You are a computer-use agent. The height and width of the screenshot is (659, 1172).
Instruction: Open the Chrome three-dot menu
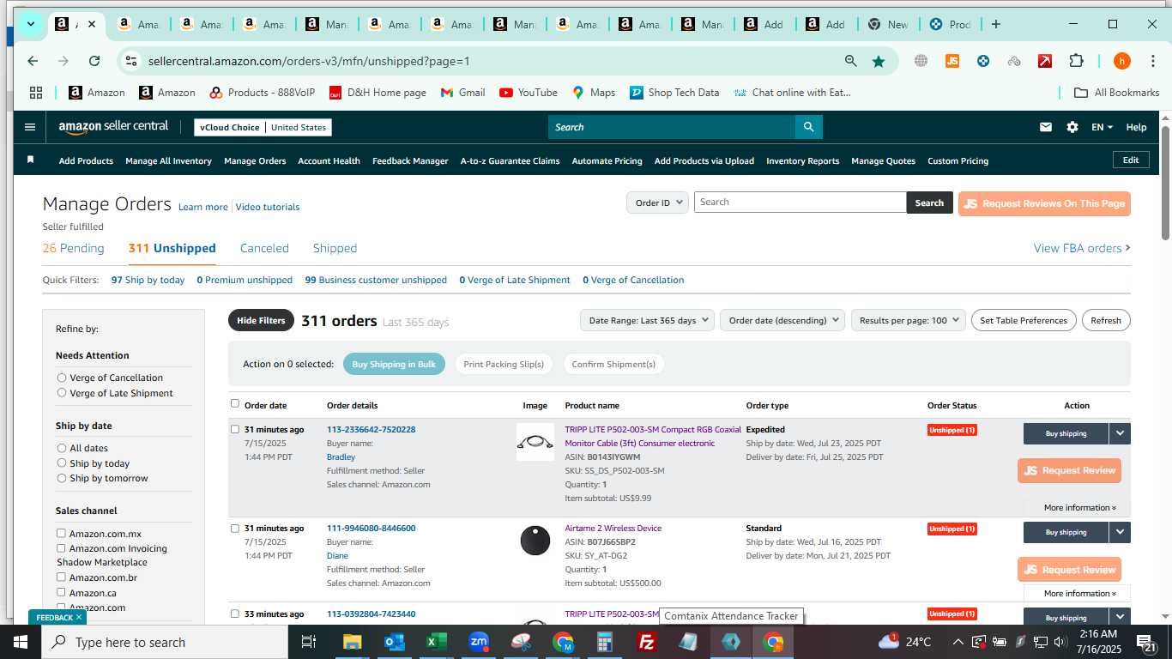coord(1152,61)
